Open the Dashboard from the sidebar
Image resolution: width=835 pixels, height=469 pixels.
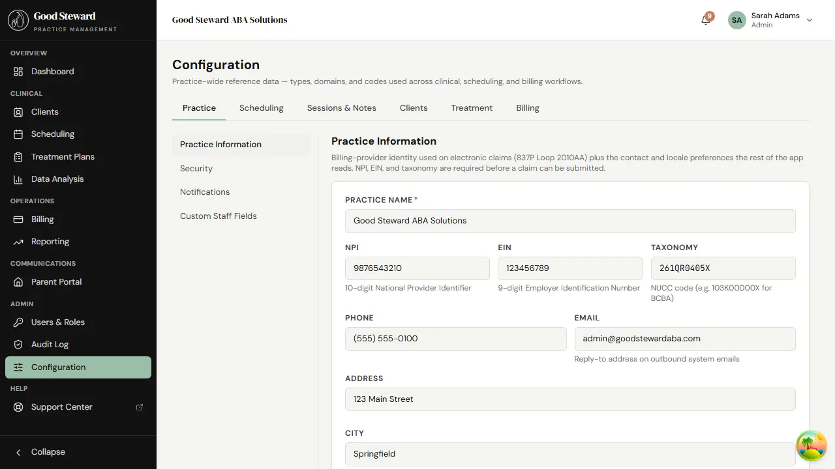52,71
